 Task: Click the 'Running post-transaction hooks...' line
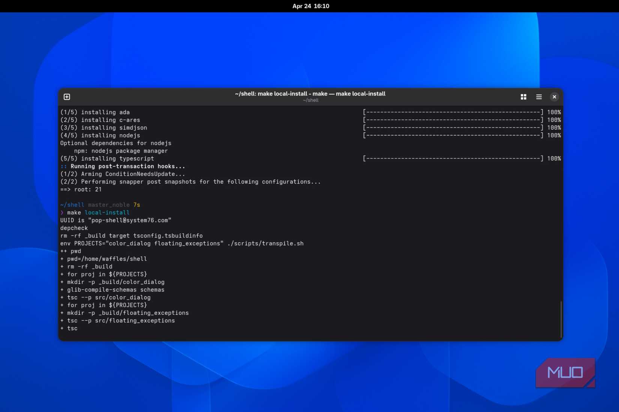(128, 166)
